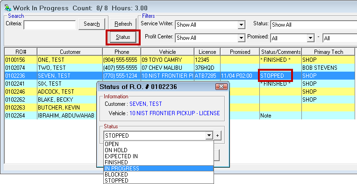This screenshot has width=357, height=184.
Task: Expand the Service Writer dropdown
Action: coord(241,25)
